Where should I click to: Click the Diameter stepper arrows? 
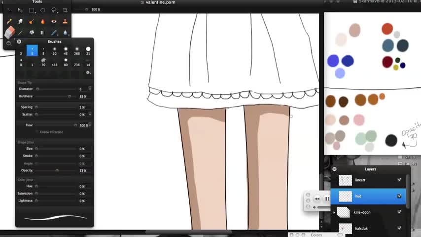coord(90,88)
